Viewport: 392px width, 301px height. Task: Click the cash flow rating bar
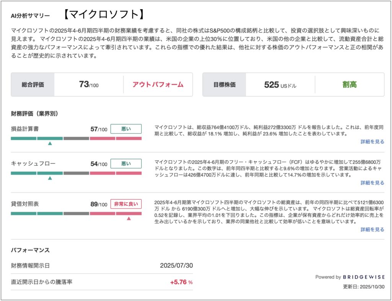tap(76, 173)
